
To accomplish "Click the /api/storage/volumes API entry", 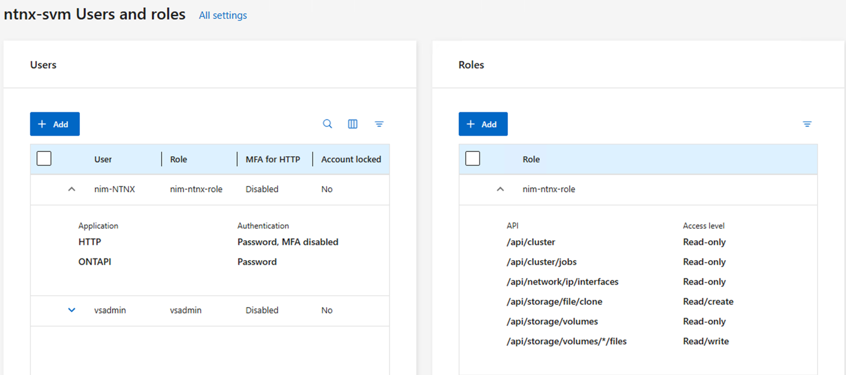I will [552, 321].
